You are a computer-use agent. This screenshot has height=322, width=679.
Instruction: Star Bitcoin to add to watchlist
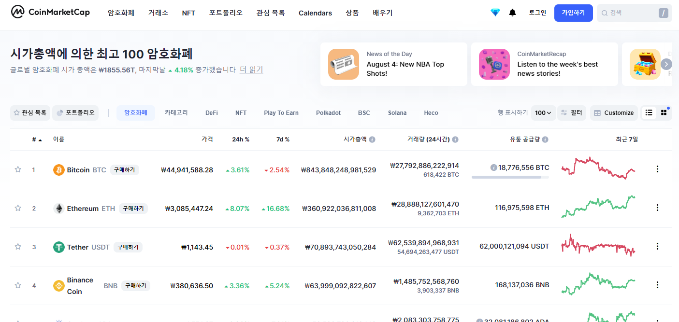pyautogui.click(x=18, y=169)
